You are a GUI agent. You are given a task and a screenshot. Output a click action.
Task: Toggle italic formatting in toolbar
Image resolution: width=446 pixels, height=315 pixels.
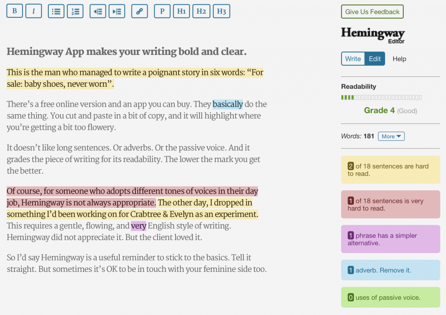[x=34, y=11]
